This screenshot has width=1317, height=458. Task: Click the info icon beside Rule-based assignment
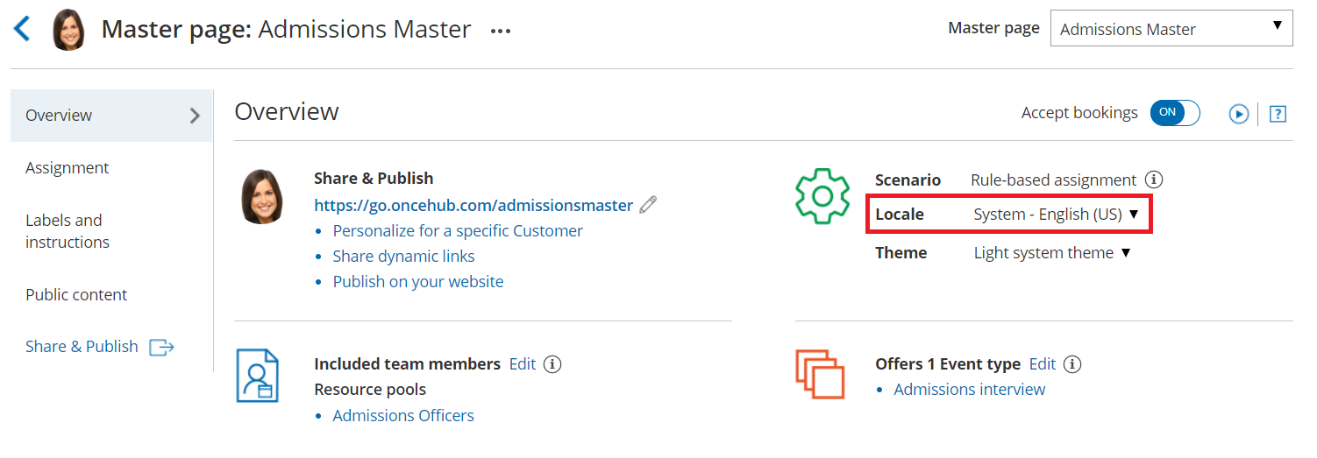tap(1155, 180)
